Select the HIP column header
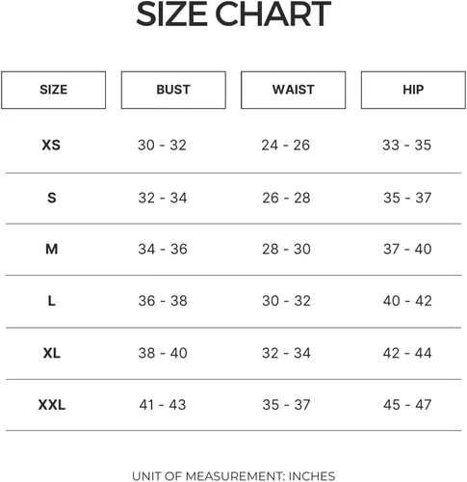The image size is (467, 482). pos(413,90)
